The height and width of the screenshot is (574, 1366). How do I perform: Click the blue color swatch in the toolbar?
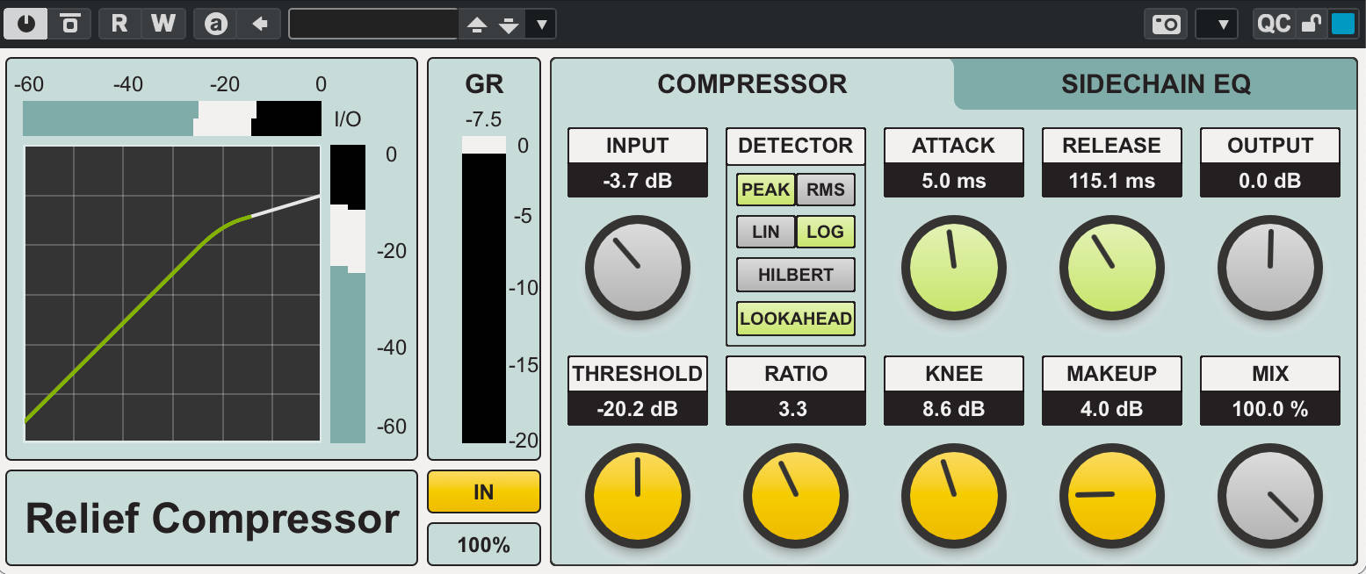click(1344, 24)
